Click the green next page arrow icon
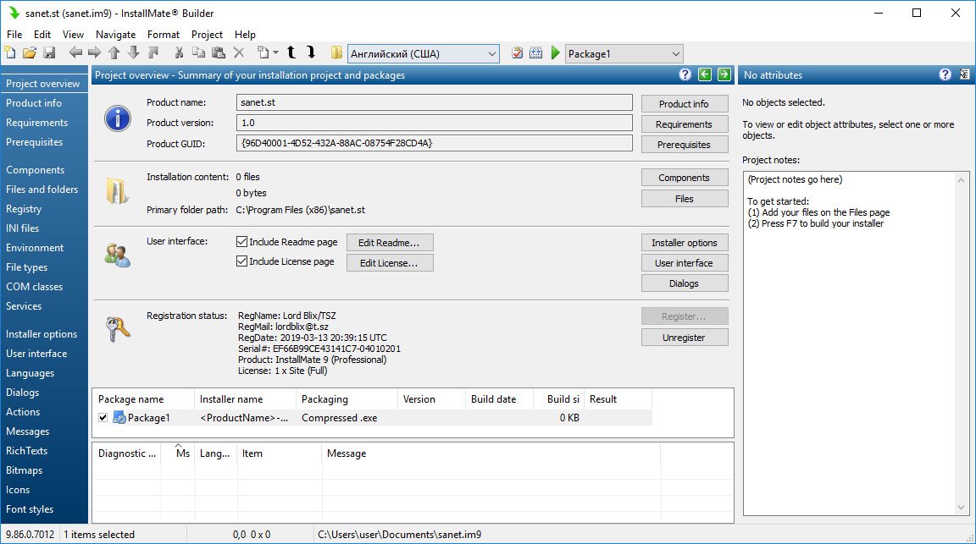 click(x=724, y=74)
